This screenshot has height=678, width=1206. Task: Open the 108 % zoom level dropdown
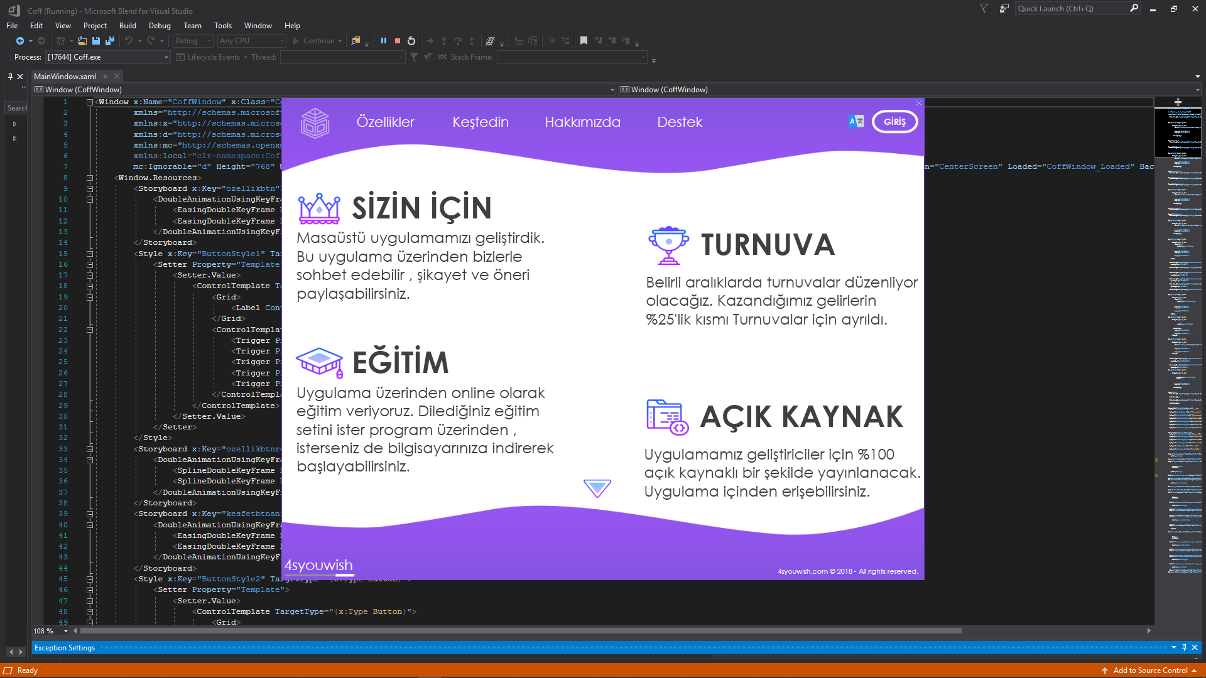[x=51, y=631]
